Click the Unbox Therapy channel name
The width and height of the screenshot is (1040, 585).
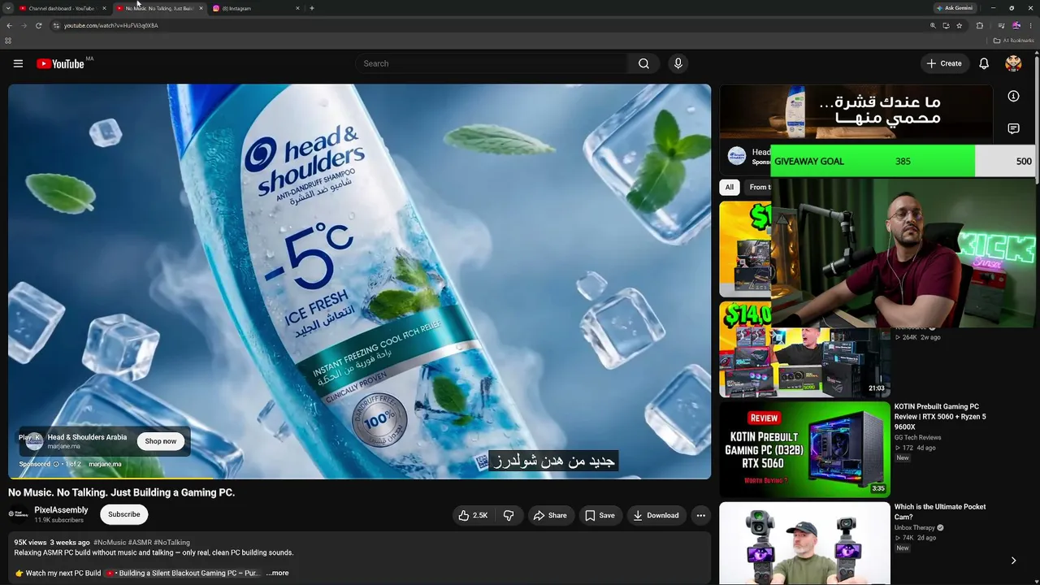pos(916,528)
